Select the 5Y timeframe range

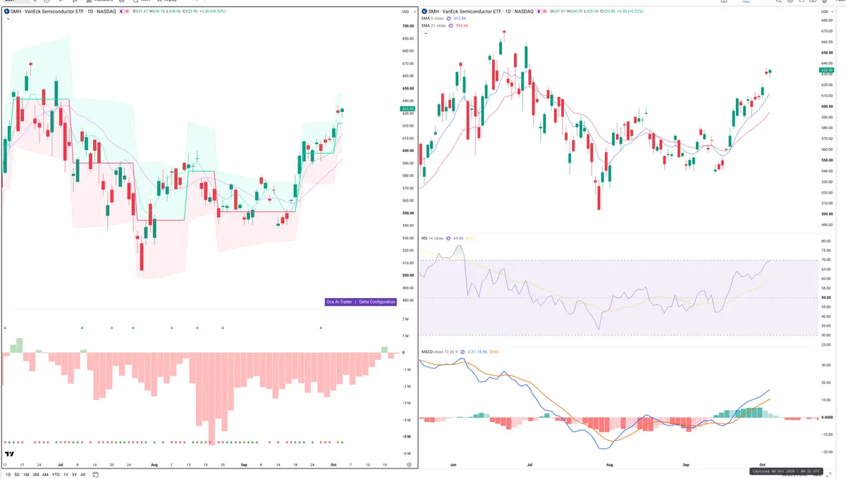[x=74, y=475]
